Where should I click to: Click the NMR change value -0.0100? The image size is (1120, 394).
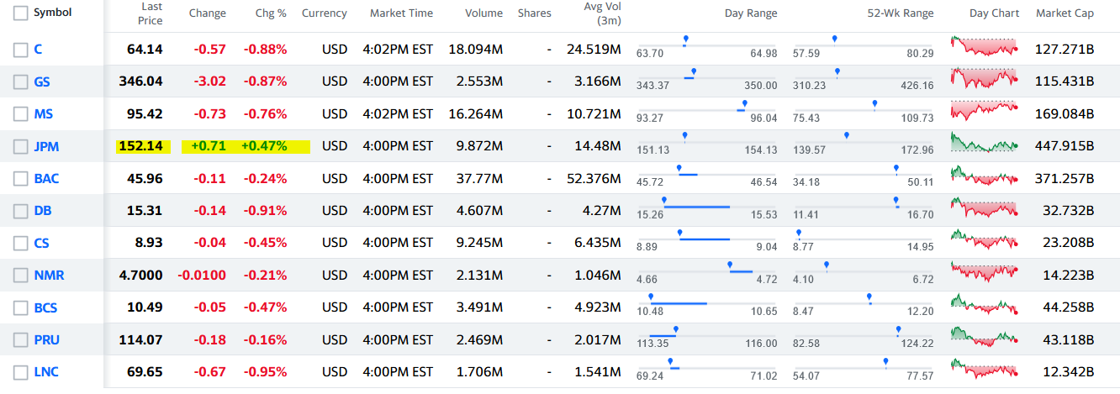pyautogui.click(x=202, y=276)
